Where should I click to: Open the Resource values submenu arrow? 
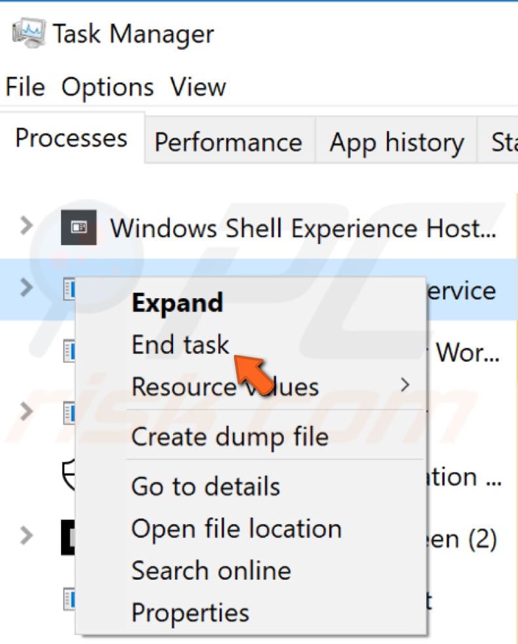[405, 385]
